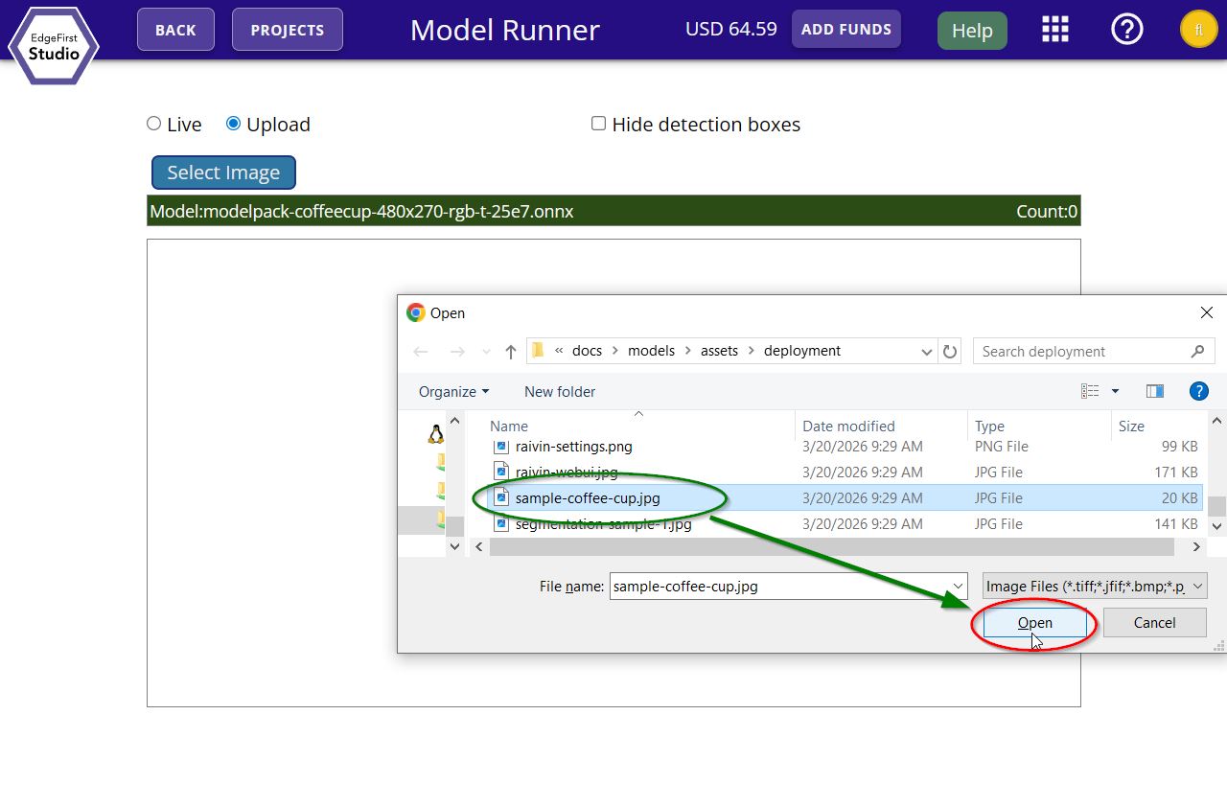Enable Hide detection boxes checkbox
Screen dimensions: 1227x807
click(x=598, y=124)
